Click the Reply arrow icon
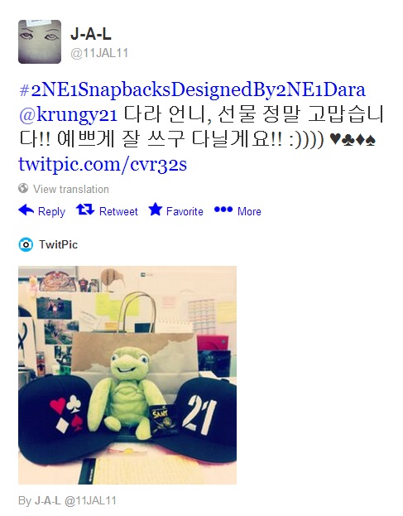This screenshot has height=516, width=403. pyautogui.click(x=26, y=210)
